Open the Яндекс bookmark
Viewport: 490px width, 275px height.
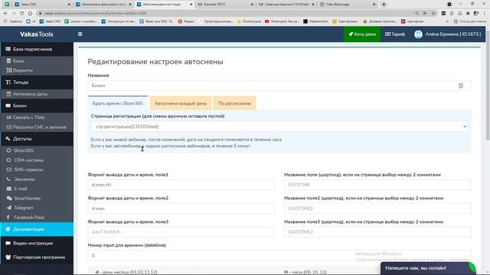[186, 21]
